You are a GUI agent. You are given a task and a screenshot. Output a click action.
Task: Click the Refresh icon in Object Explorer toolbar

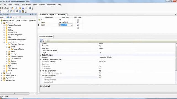point(20,17)
